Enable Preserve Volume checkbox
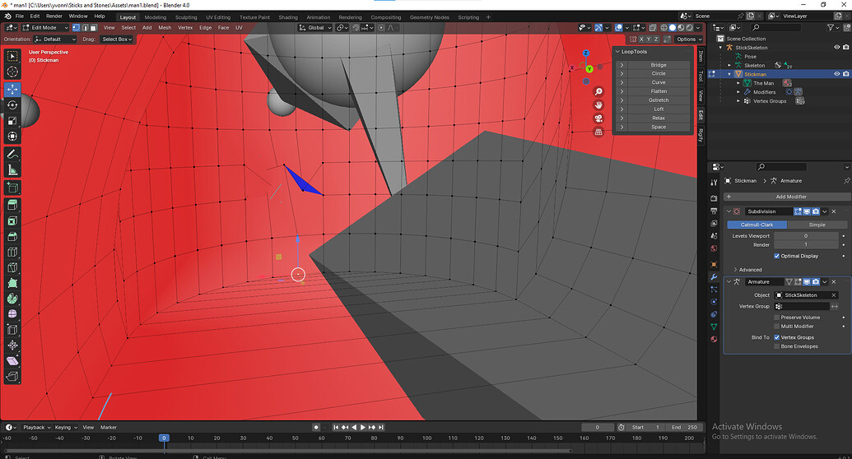The height and width of the screenshot is (459, 852). (x=776, y=318)
